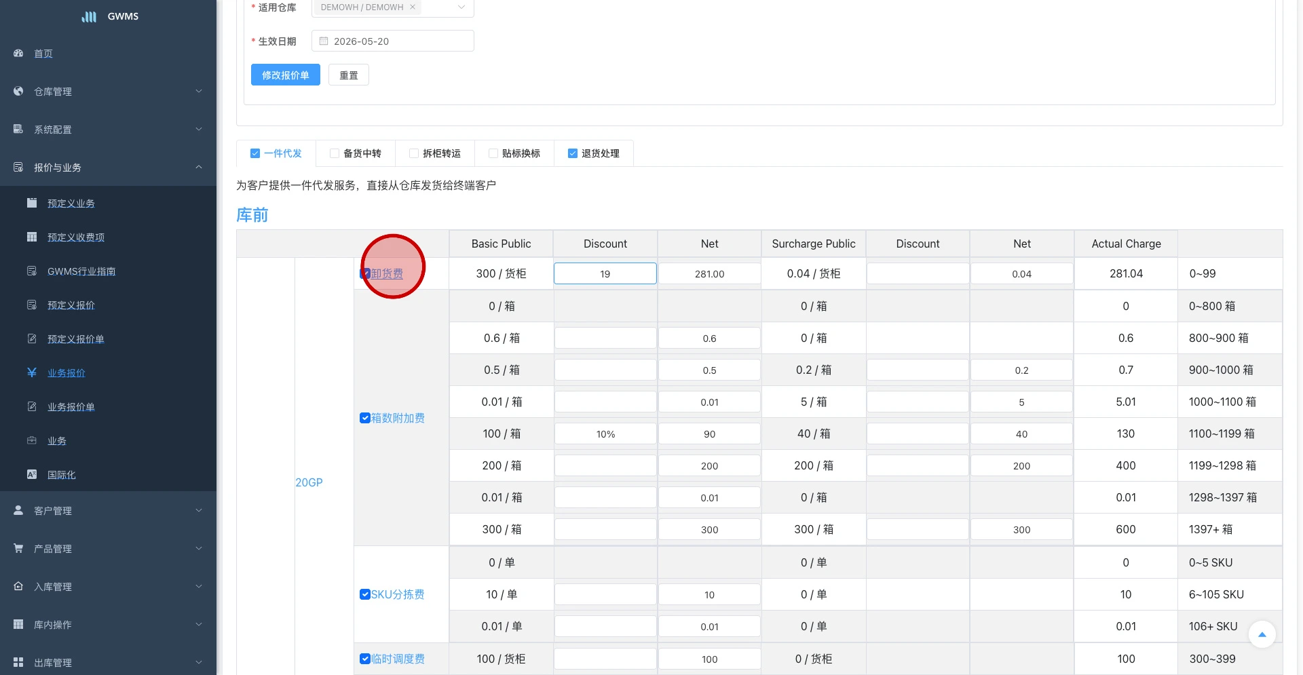1303x675 pixels.
Task: Toggle the 临时调度费 checkbox
Action: click(x=365, y=659)
